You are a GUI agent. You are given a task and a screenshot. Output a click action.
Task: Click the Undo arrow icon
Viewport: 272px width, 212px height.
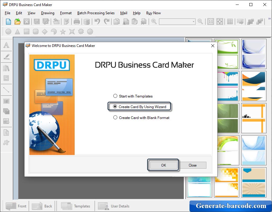pos(97,22)
